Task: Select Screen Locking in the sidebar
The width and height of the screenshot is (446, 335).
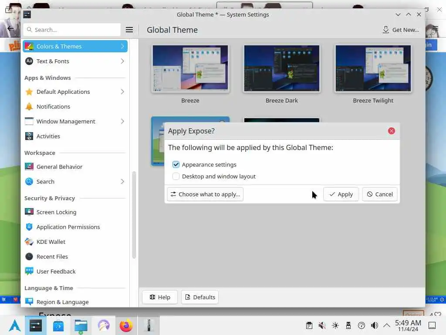Action: click(75, 212)
